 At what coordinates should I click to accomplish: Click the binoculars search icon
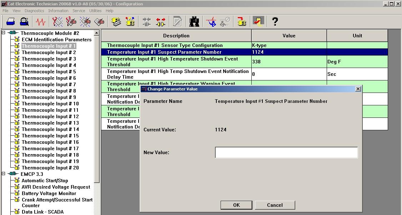click(194, 21)
